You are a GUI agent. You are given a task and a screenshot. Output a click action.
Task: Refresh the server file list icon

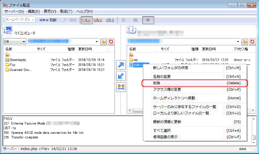click(x=253, y=42)
